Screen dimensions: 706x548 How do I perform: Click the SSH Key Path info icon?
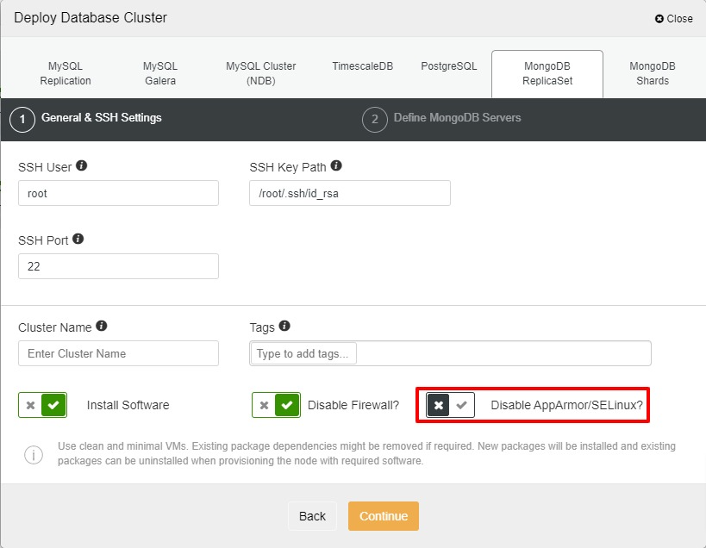click(x=336, y=166)
